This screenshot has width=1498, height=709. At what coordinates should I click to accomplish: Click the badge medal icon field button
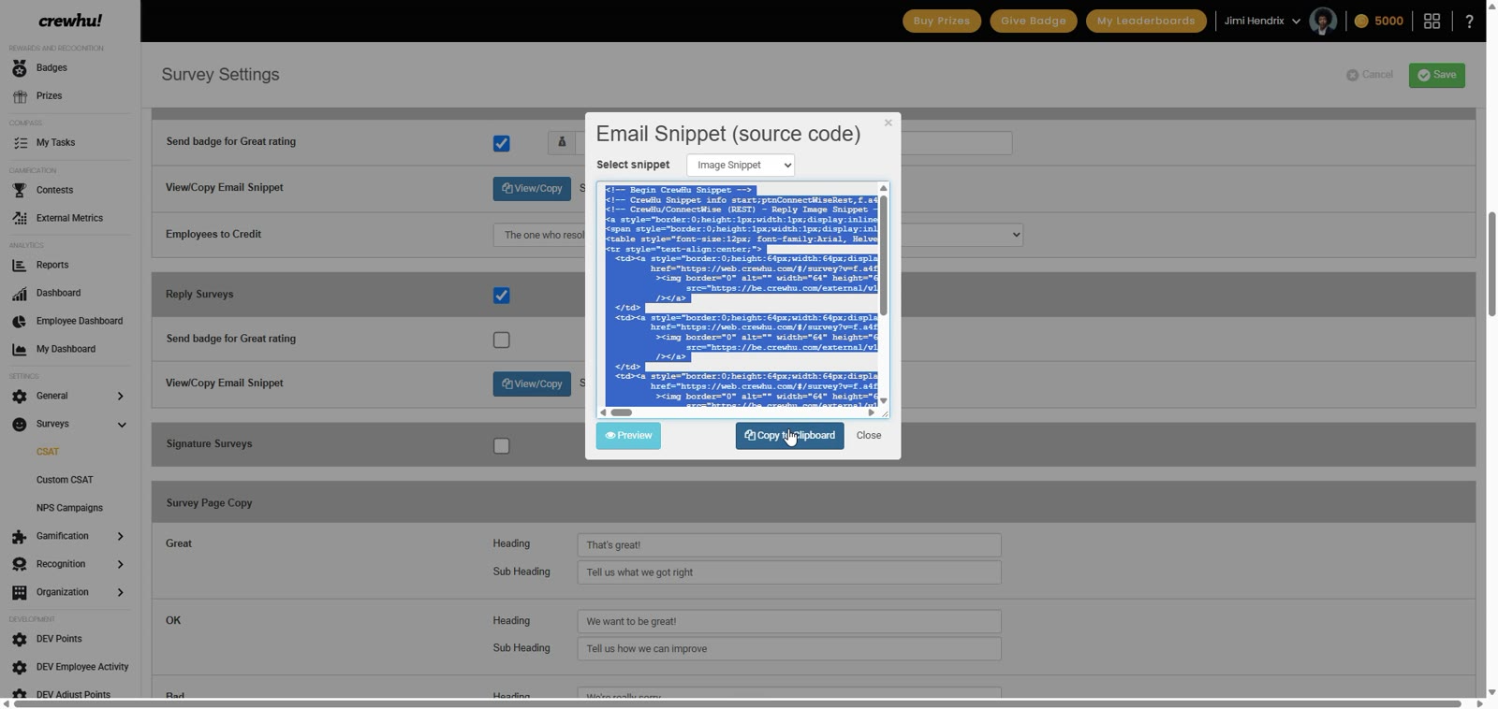pyautogui.click(x=562, y=142)
